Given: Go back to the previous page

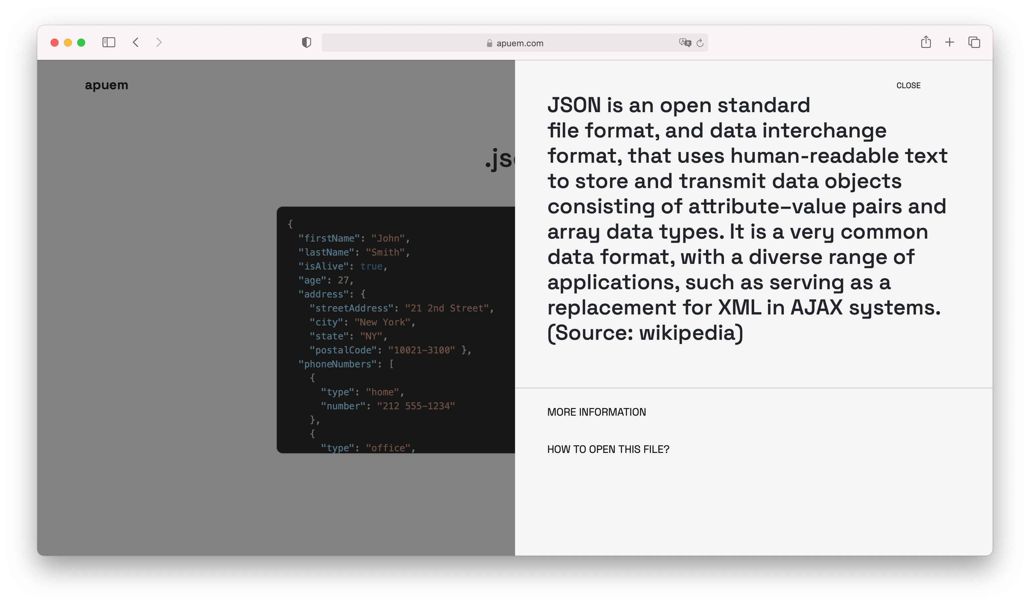Looking at the screenshot, I should point(136,43).
